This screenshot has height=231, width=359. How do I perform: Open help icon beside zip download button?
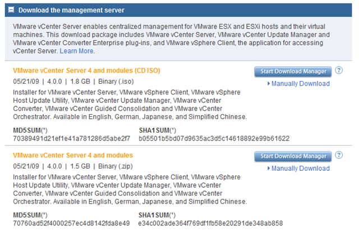point(339,156)
